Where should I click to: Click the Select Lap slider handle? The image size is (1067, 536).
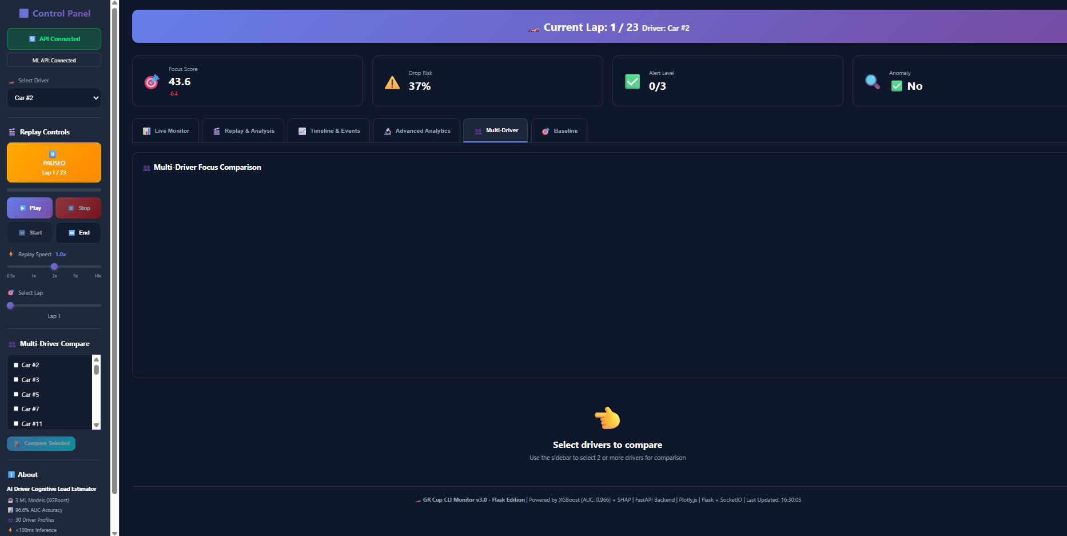(10, 305)
